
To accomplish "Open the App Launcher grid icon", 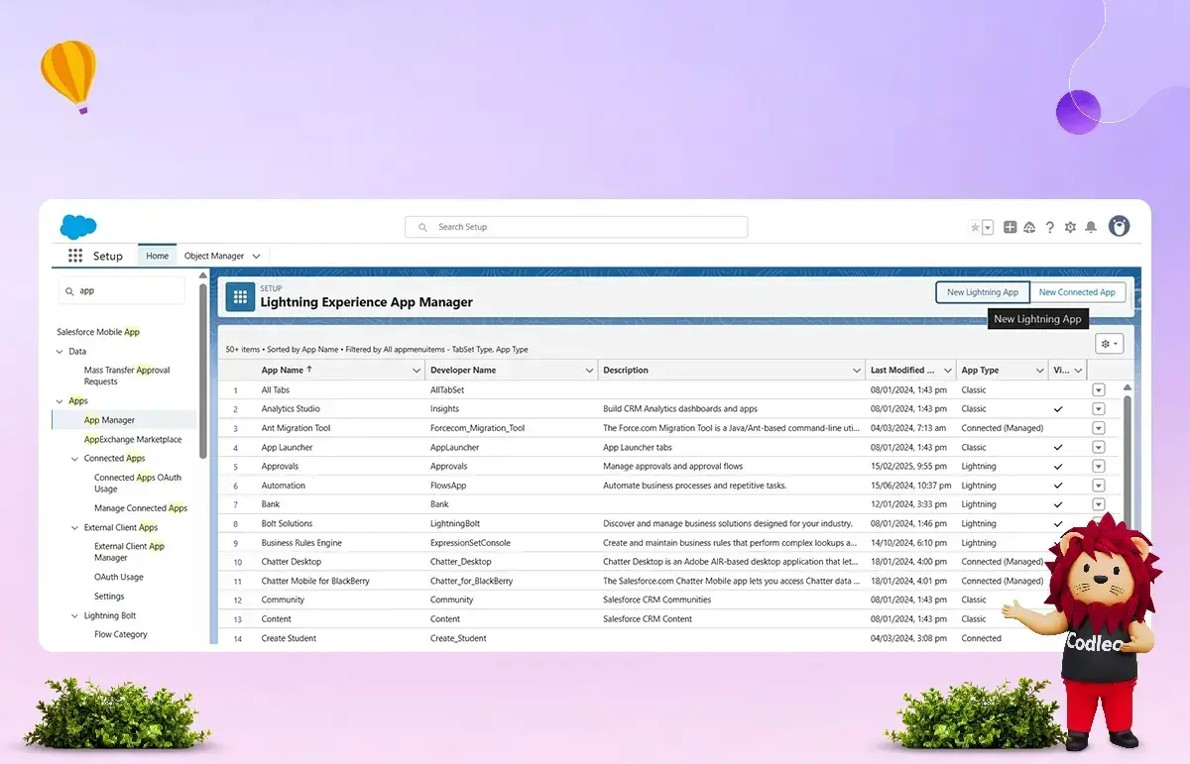I will click(75, 256).
